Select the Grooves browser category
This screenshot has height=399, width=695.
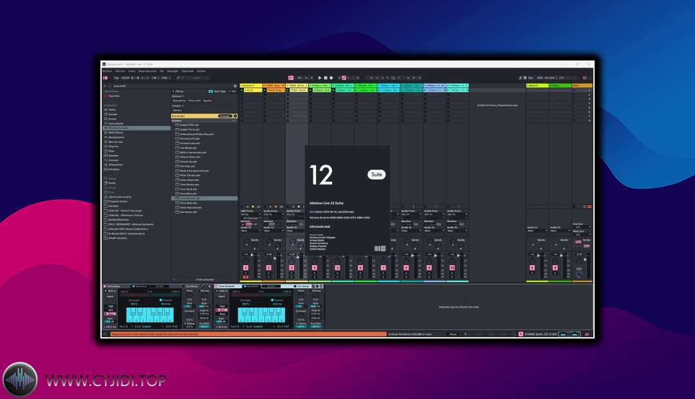(113, 160)
